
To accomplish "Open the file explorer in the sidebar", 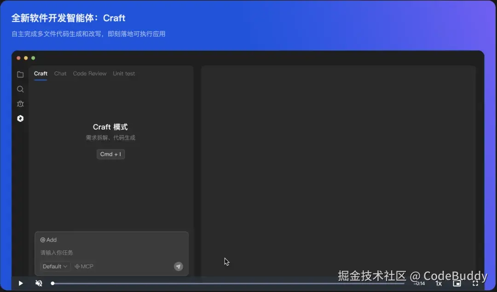I will click(x=20, y=74).
